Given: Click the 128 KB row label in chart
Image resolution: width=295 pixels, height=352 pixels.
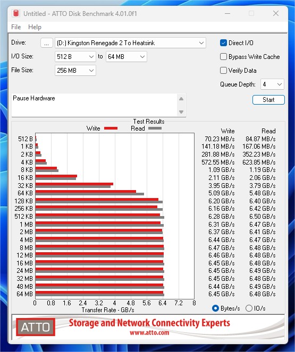Looking at the screenshot, I should tap(23, 201).
